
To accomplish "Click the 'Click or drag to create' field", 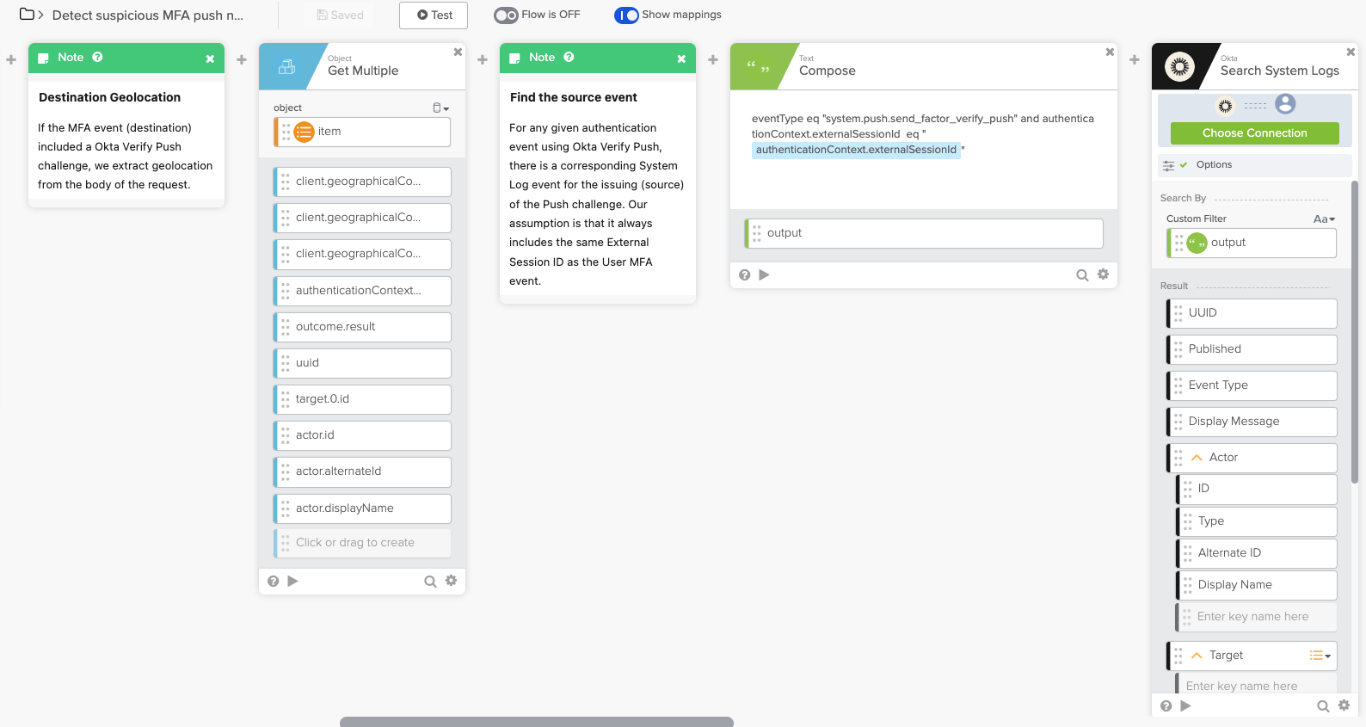I will click(x=362, y=543).
